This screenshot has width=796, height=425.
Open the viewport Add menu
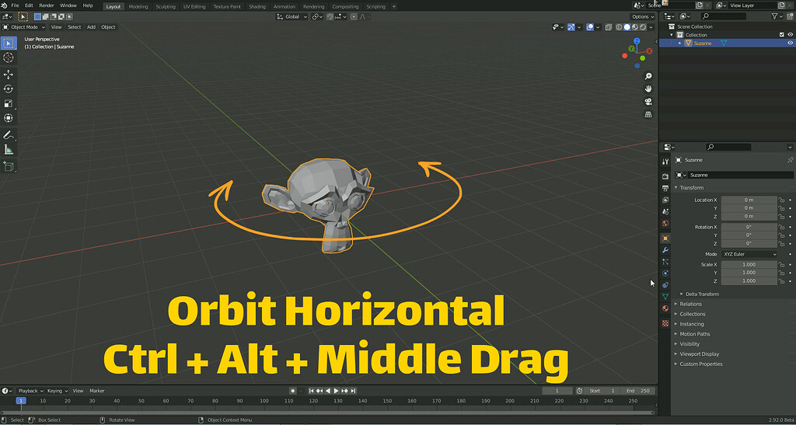(x=91, y=27)
